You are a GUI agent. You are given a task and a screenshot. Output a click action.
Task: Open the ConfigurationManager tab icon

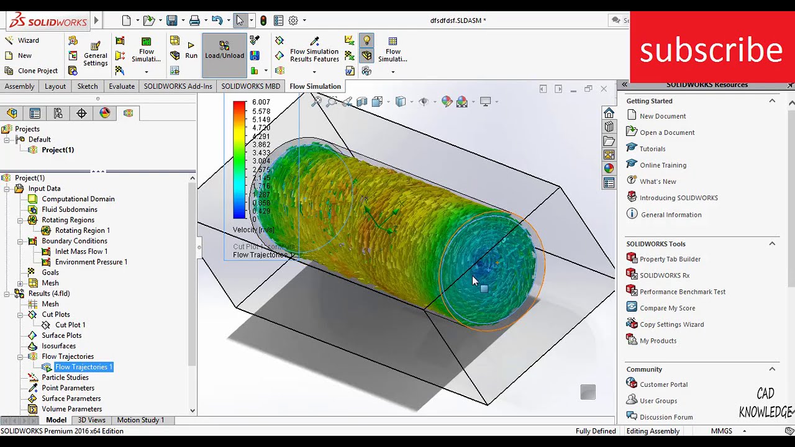click(58, 113)
